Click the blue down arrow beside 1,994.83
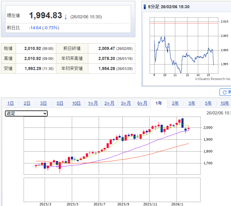This screenshot has width=231, height=206. click(65, 16)
